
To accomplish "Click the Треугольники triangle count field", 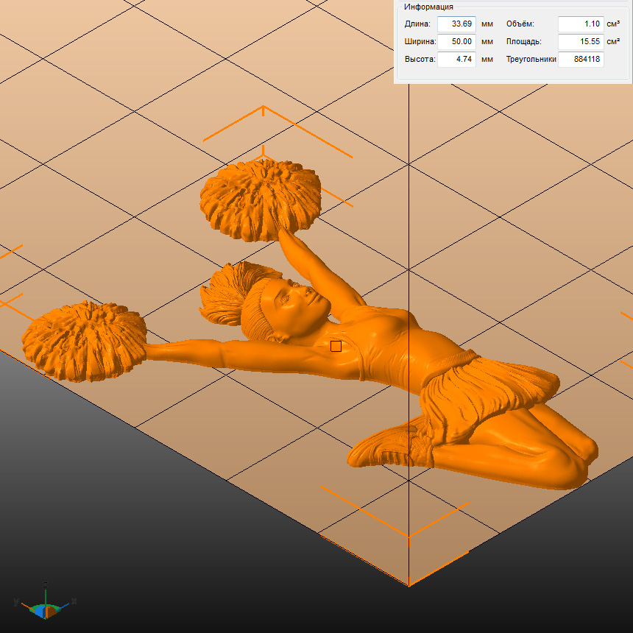I will tap(580, 60).
